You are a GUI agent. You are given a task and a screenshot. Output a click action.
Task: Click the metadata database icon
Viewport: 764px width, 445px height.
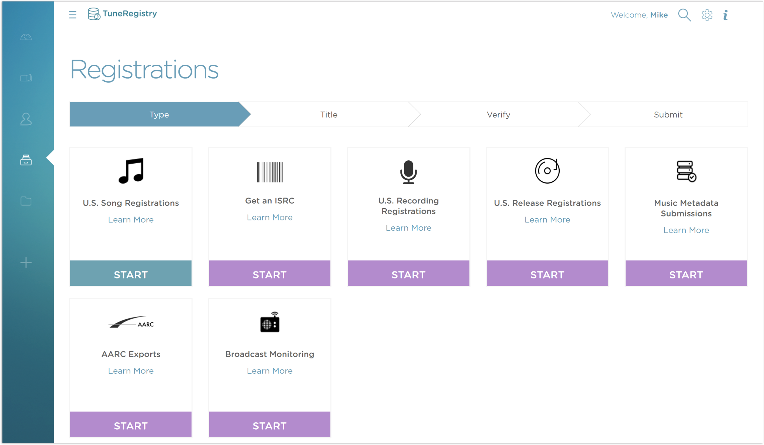[687, 171]
